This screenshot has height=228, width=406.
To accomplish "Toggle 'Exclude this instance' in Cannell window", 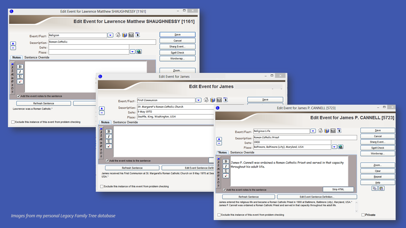I will [x=219, y=215].
